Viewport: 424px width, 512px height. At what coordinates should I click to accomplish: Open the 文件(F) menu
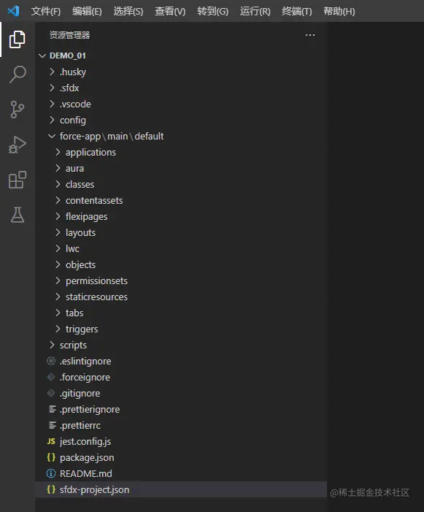click(46, 12)
